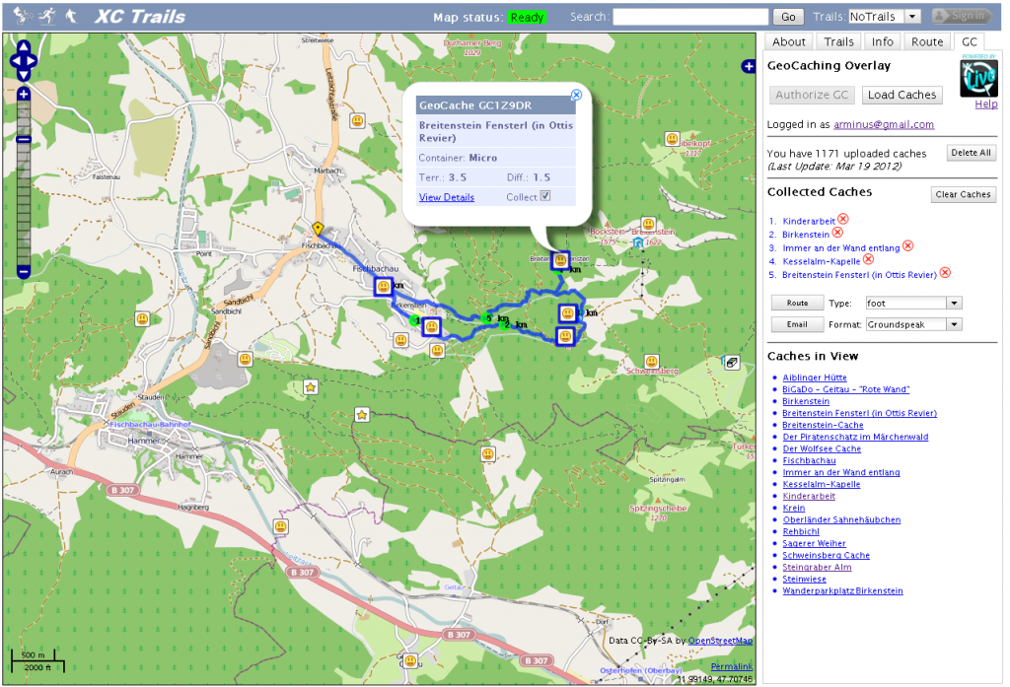Open the Help link
This screenshot has height=687, width=1010.
coord(986,104)
